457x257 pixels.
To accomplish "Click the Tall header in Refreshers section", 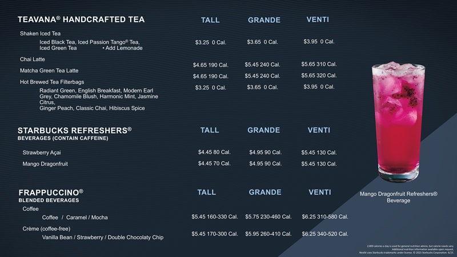I will pyautogui.click(x=210, y=130).
